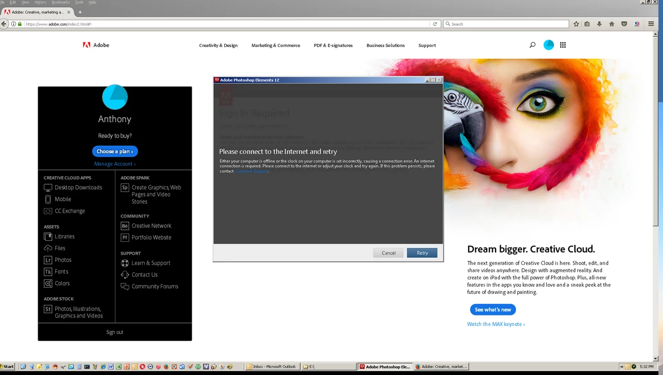Open the Firefox downloads arrow
This screenshot has width=663, height=375.
[599, 24]
